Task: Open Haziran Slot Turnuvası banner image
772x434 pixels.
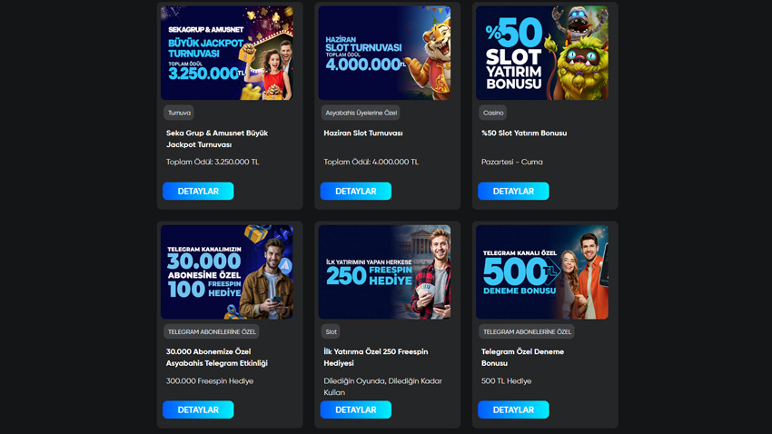Action: (x=384, y=54)
